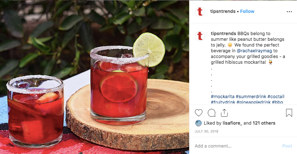Open comments via speech bubble icon
297x154 pixels.
[x=211, y=113]
